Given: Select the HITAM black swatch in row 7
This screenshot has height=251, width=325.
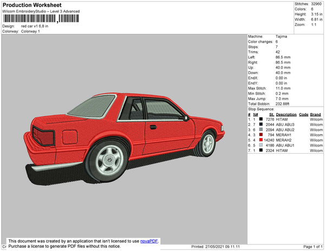Looking at the screenshot, I should [261, 150].
